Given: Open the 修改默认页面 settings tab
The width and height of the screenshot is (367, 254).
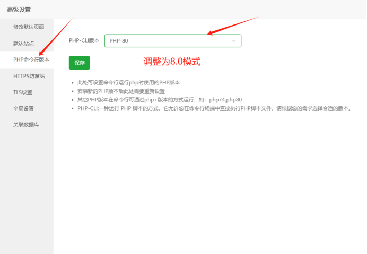Looking at the screenshot, I should pyautogui.click(x=29, y=27).
